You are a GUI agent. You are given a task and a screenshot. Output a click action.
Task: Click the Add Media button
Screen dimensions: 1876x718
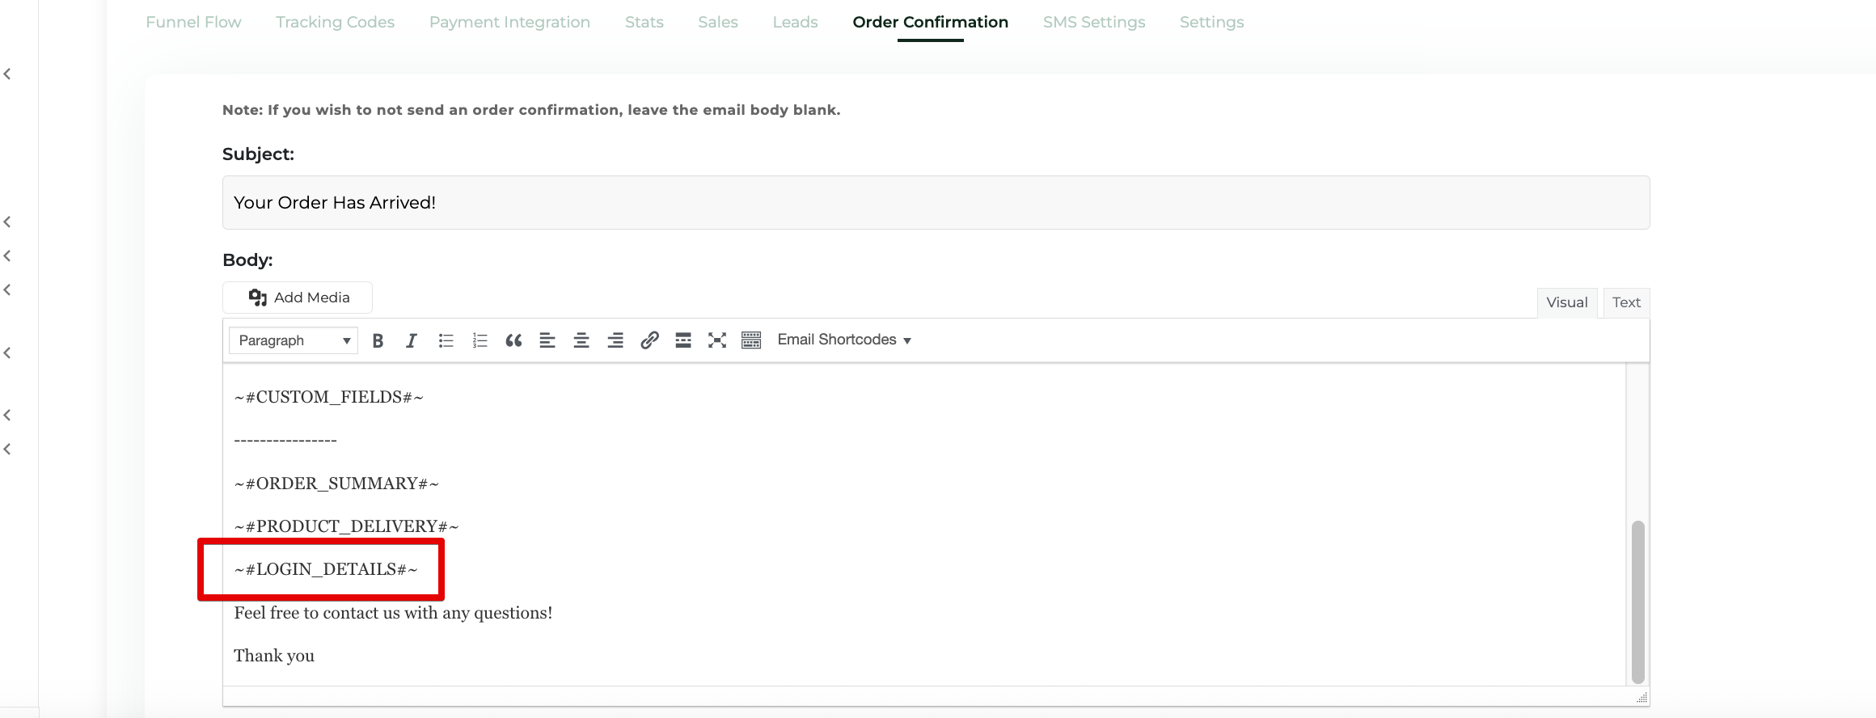pos(298,298)
